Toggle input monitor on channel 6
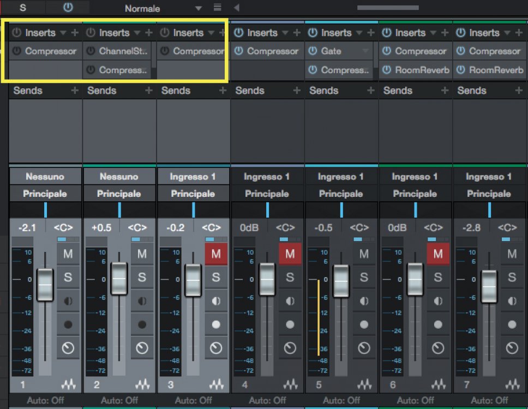The width and height of the screenshot is (528, 409). (438, 300)
